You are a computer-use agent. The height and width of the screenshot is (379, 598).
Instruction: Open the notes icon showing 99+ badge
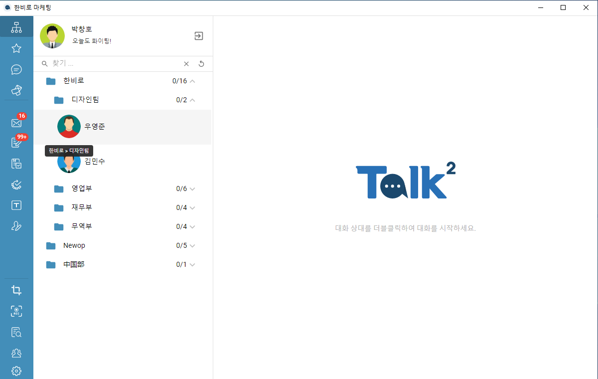click(x=16, y=143)
